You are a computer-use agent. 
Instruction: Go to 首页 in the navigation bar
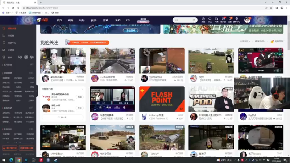[59, 20]
